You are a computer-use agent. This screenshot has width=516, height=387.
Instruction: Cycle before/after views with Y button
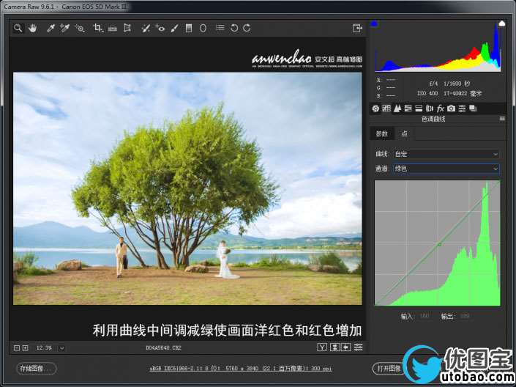pyautogui.click(x=322, y=347)
